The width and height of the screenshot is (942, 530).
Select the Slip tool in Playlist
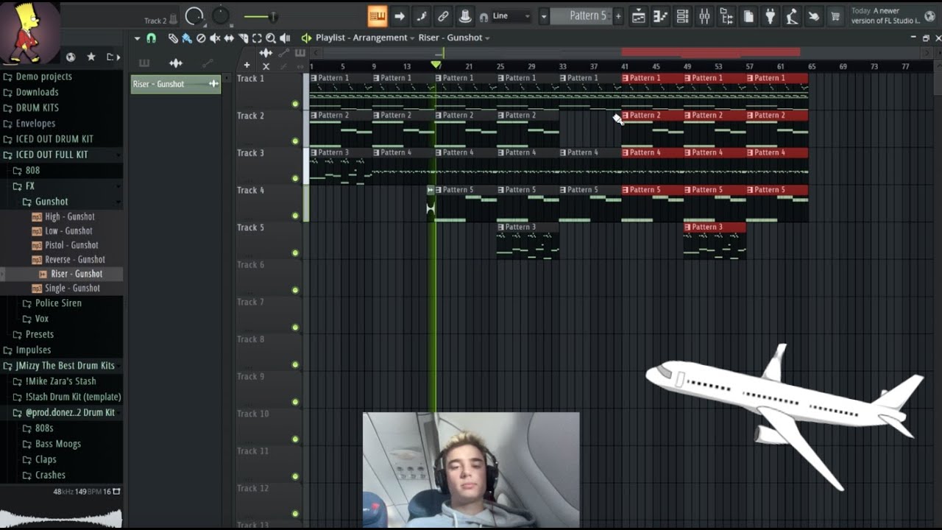point(229,38)
